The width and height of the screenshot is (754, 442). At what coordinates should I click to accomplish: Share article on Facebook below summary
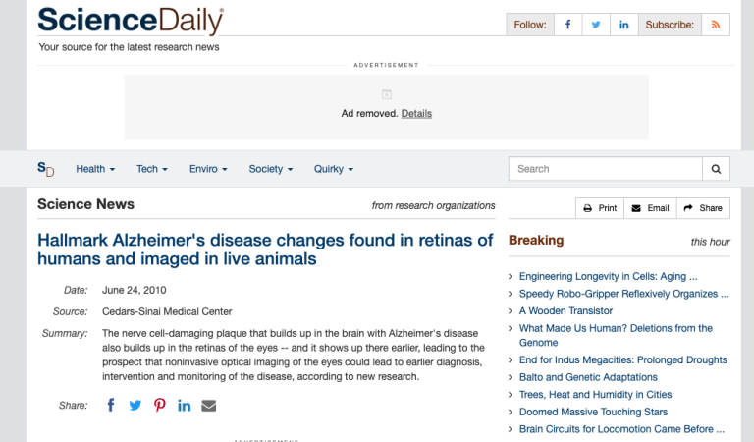click(x=111, y=405)
